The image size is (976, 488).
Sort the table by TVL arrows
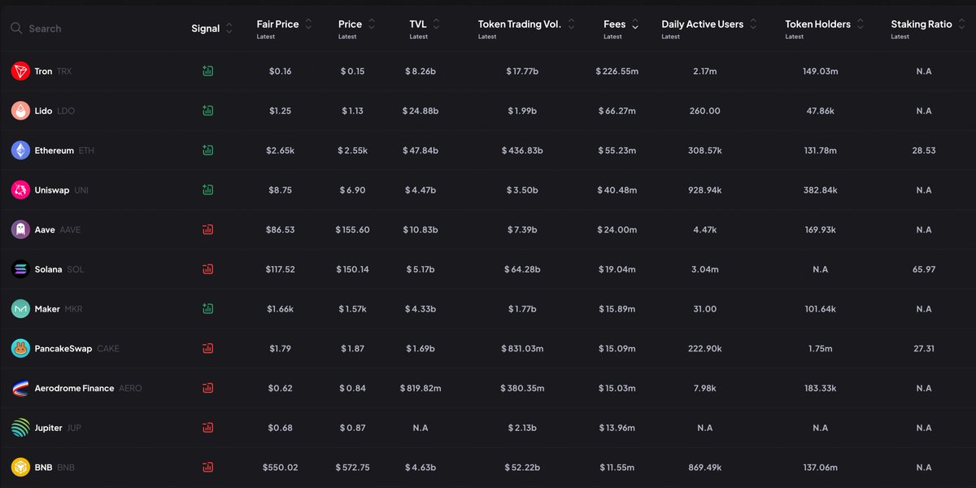point(438,24)
